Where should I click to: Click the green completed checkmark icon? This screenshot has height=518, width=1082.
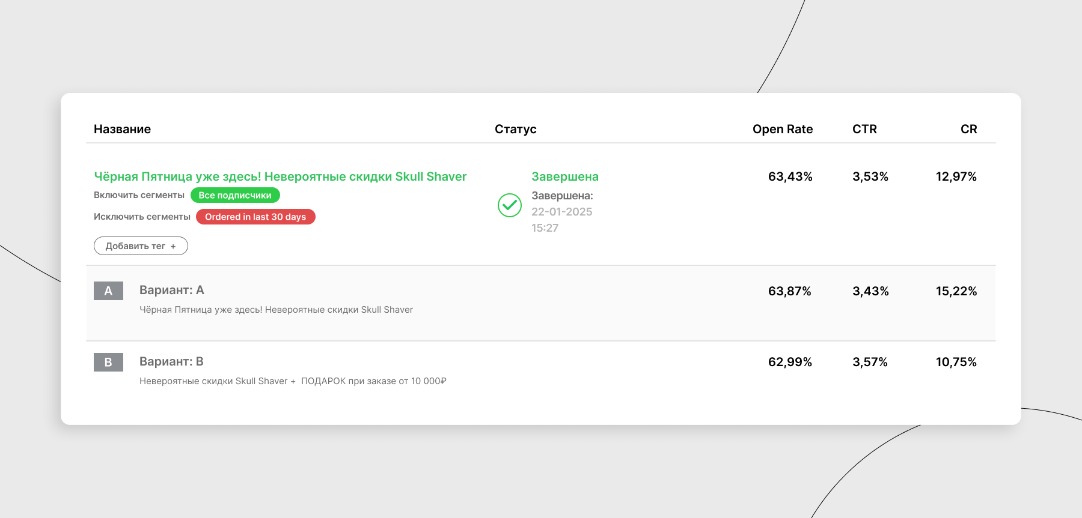(509, 205)
